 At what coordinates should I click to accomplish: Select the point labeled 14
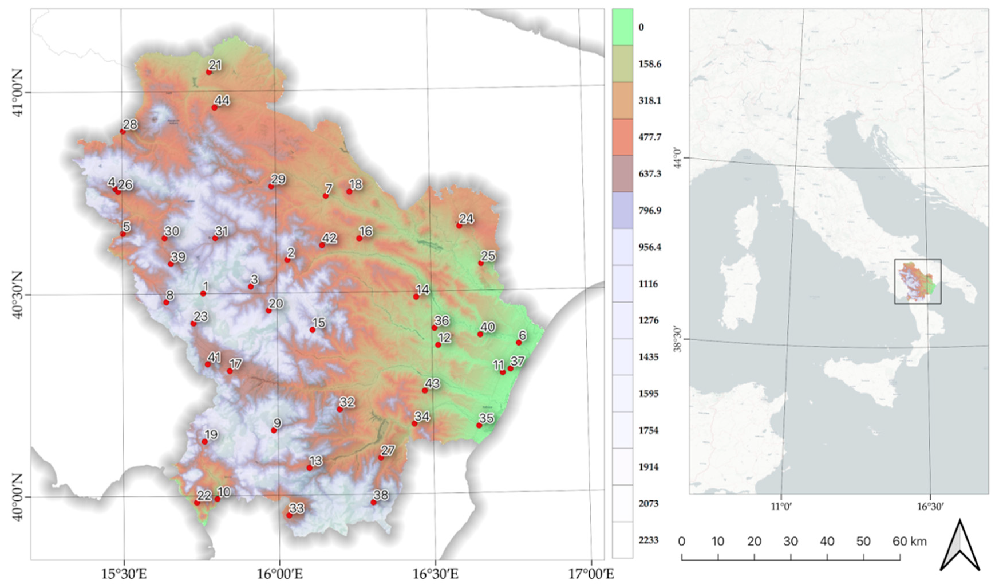click(416, 297)
